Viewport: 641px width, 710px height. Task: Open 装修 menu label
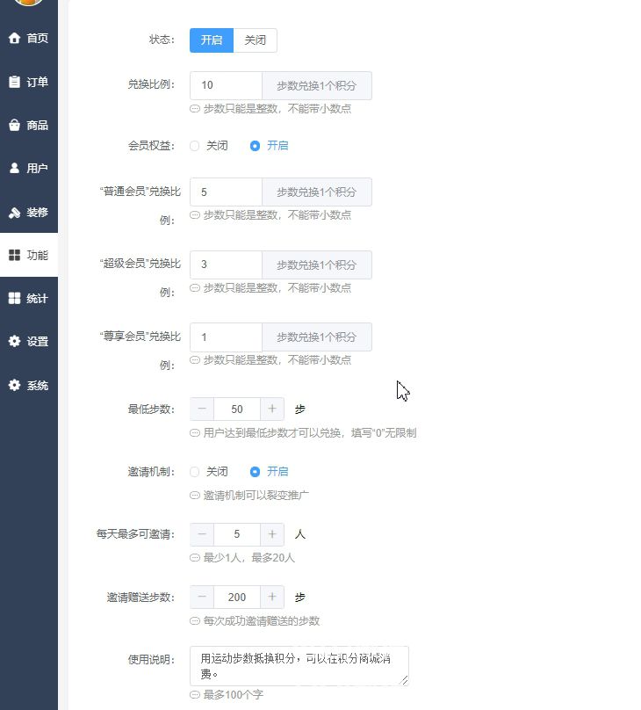(x=38, y=212)
